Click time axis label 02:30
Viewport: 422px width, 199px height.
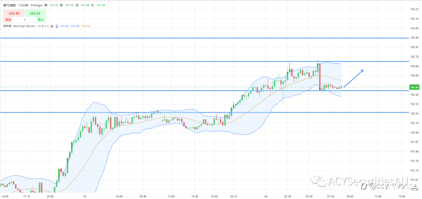pos(288,196)
